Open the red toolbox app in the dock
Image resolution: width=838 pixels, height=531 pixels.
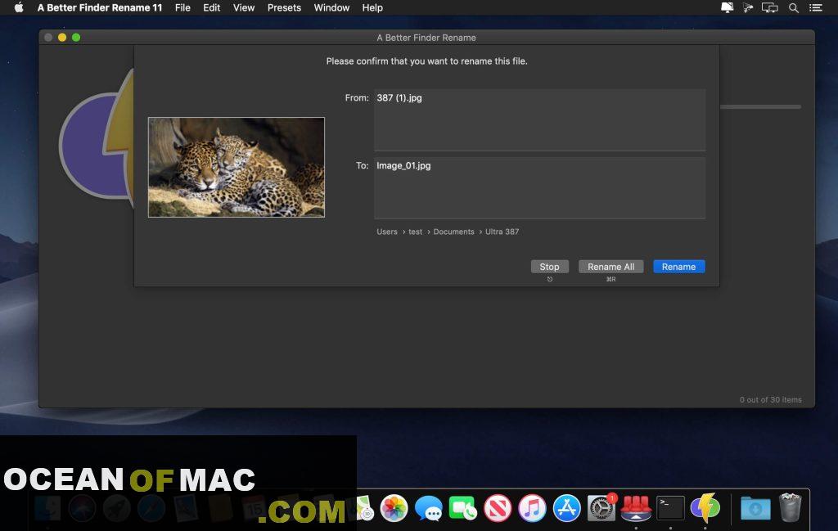(636, 508)
